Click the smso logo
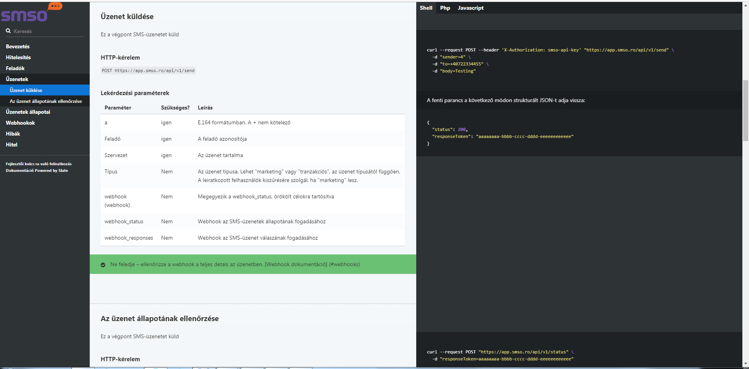The width and height of the screenshot is (749, 369). (x=31, y=12)
